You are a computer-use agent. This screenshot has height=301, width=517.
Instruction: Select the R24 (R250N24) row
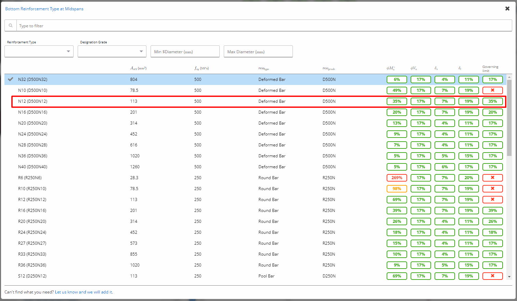(255, 232)
